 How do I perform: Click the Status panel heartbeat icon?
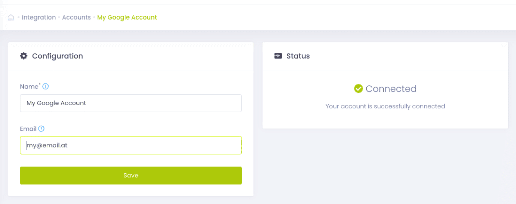coord(278,56)
